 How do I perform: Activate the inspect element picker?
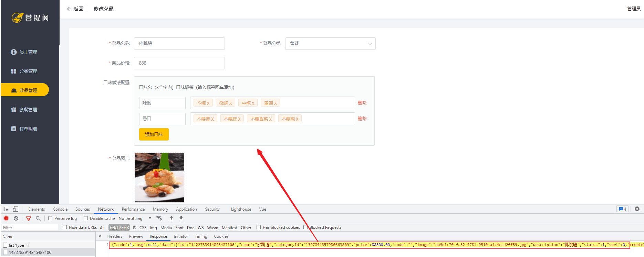point(6,209)
